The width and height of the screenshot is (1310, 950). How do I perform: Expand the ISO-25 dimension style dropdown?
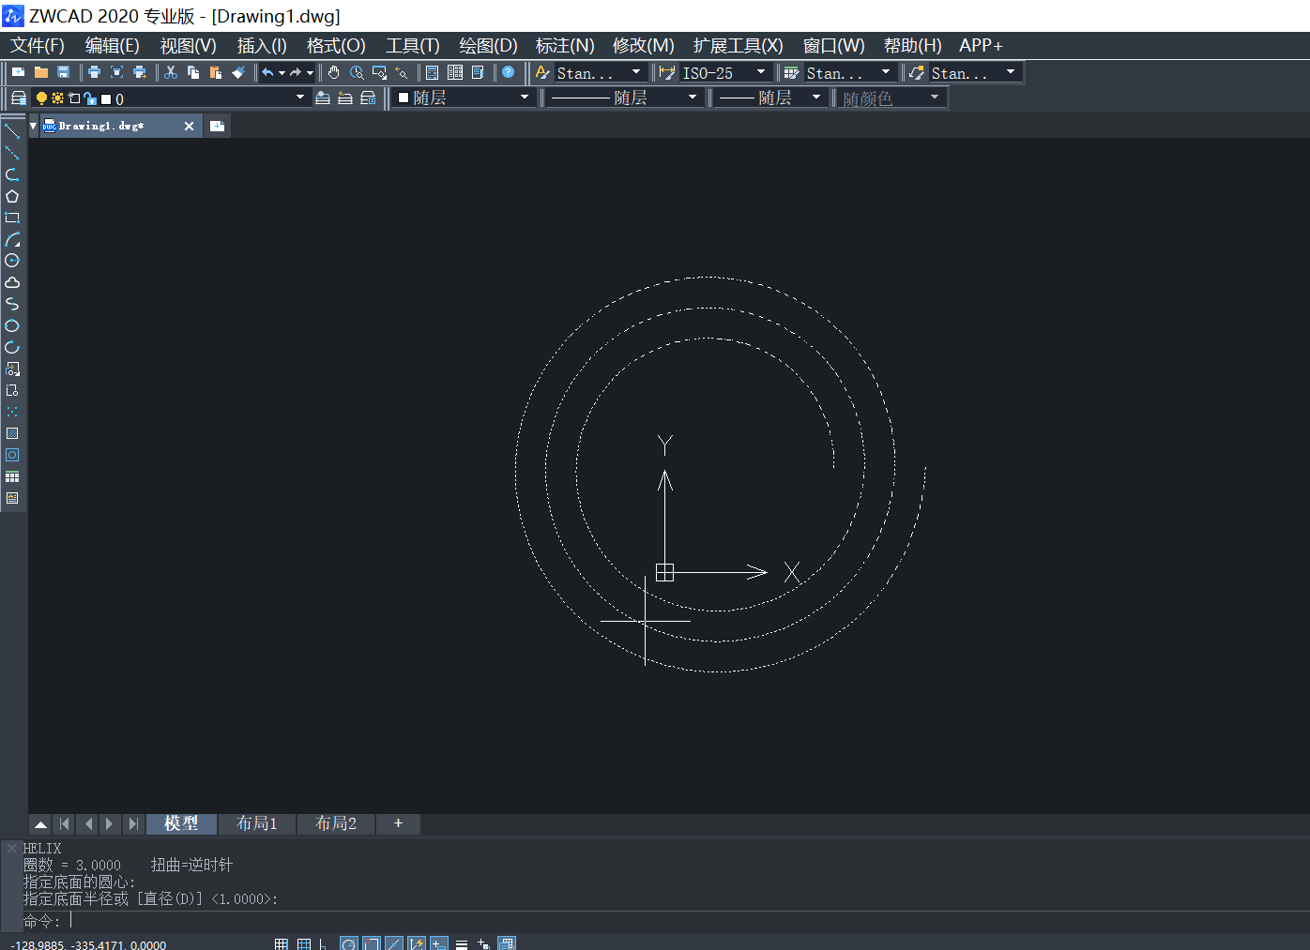click(x=760, y=72)
